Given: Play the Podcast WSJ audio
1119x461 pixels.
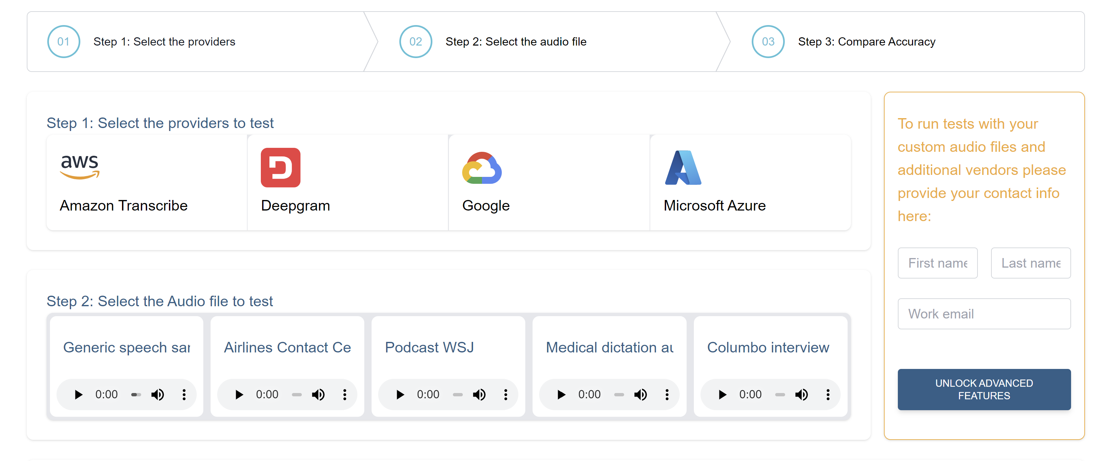Looking at the screenshot, I should (400, 395).
